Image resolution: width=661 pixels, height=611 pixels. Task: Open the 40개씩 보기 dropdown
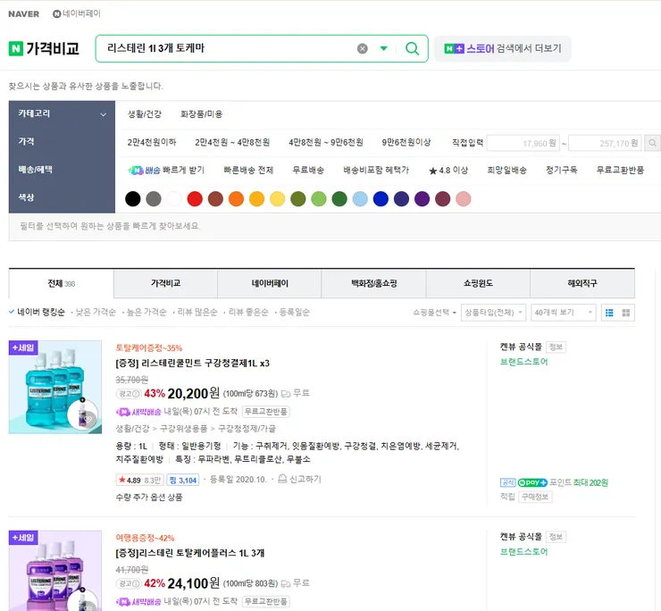pos(564,313)
